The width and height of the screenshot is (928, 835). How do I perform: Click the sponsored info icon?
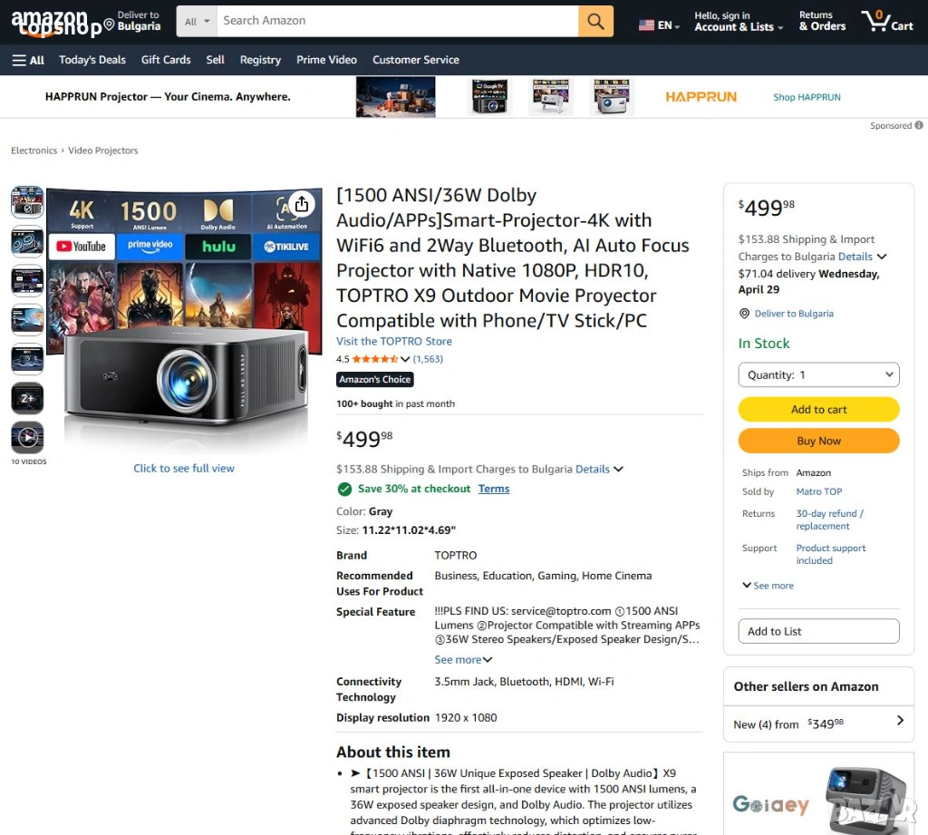tap(919, 125)
